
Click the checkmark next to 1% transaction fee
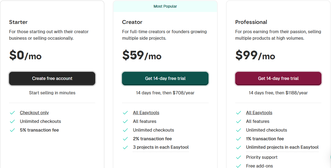pyautogui.click(x=238, y=139)
